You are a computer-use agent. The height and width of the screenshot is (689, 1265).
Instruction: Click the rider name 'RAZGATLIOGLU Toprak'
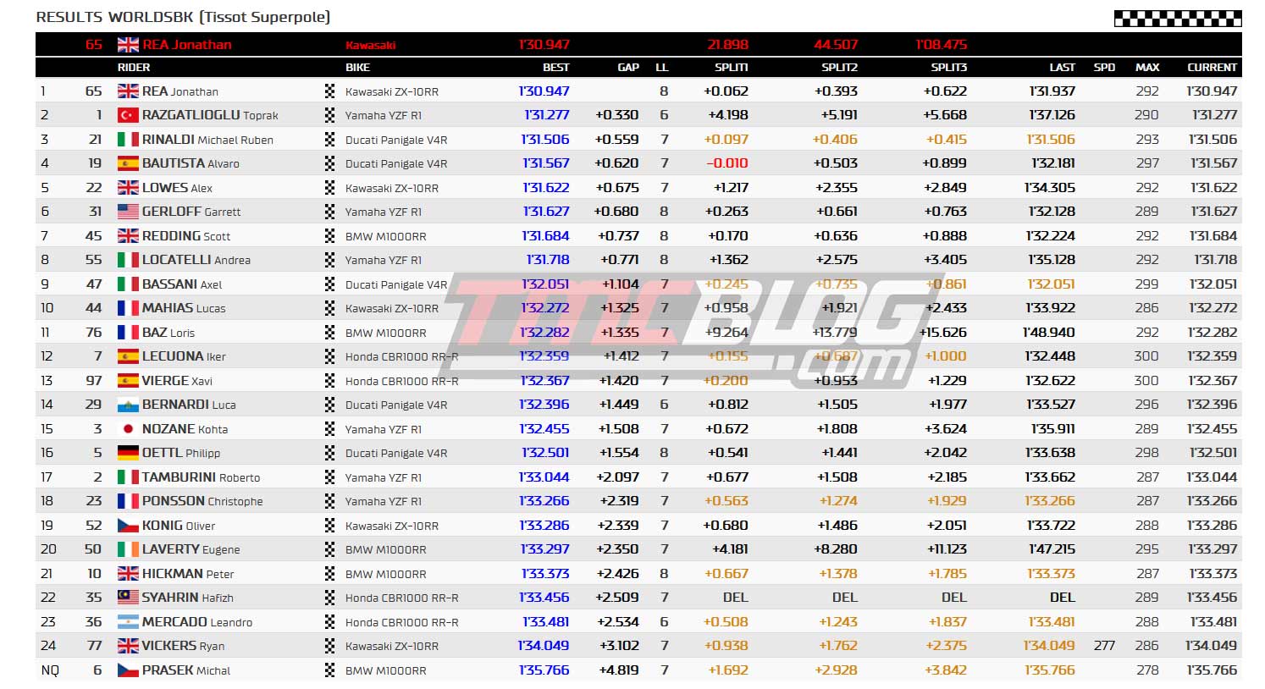[x=210, y=115]
